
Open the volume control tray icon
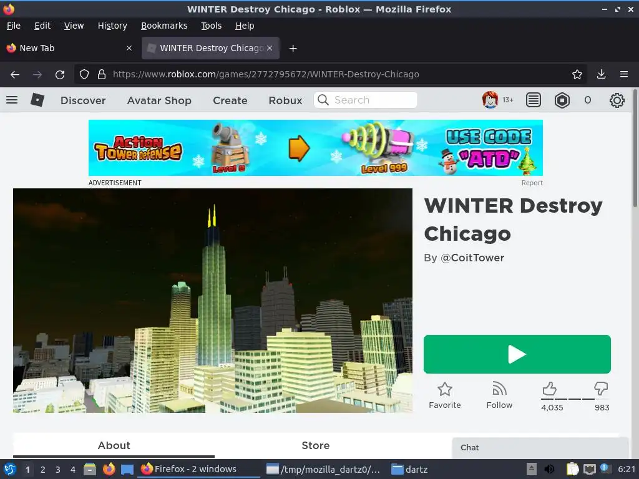click(549, 469)
